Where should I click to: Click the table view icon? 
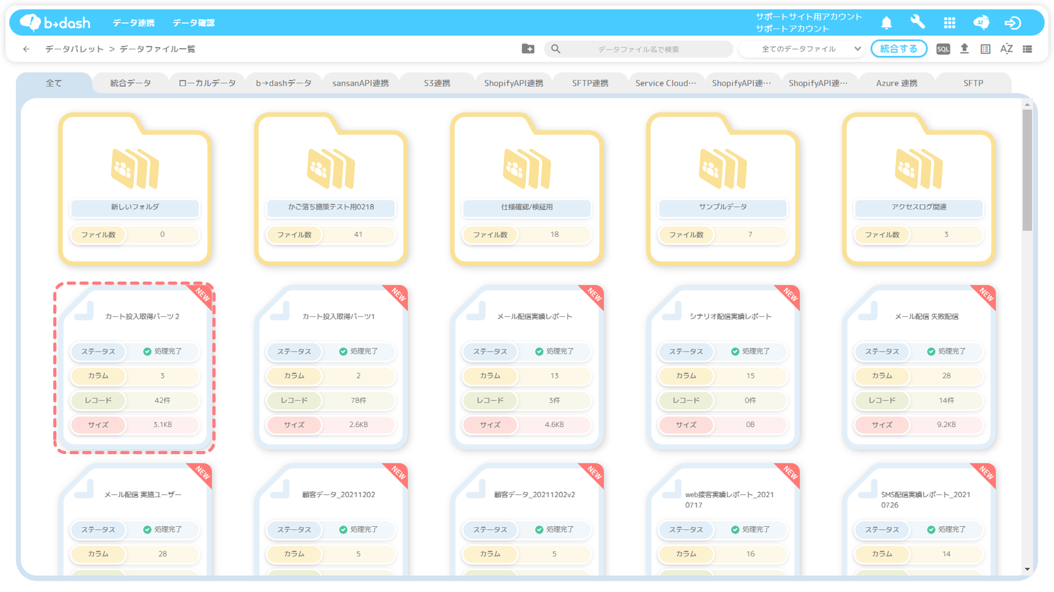985,49
